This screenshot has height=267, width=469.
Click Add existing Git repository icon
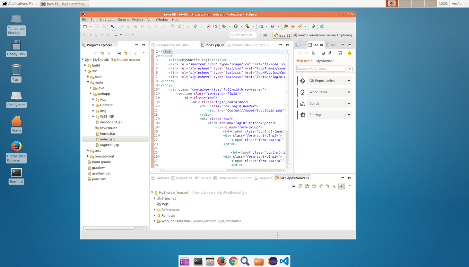click(x=300, y=186)
